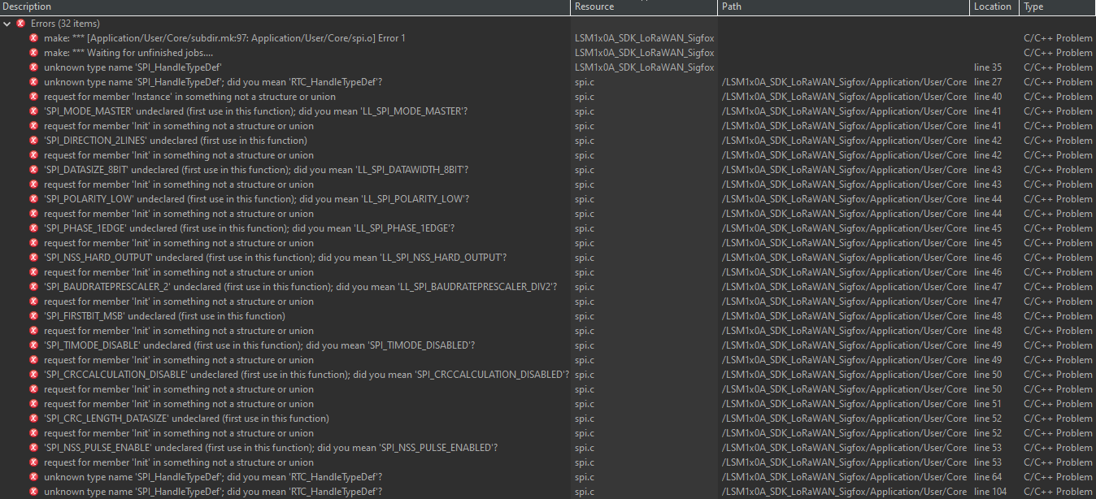
Task: Click error icon for 'SPI_POLARITY_LOW' undeclared row
Action: (34, 199)
